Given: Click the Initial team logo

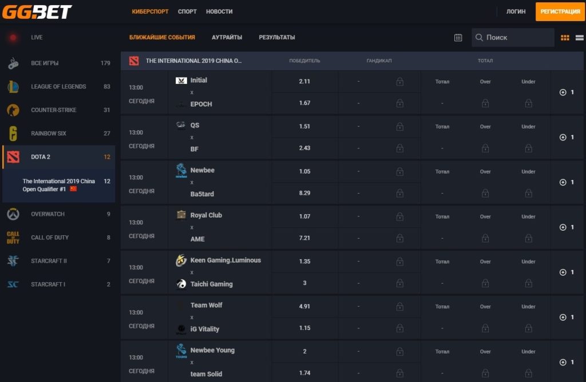Looking at the screenshot, I should pos(181,80).
